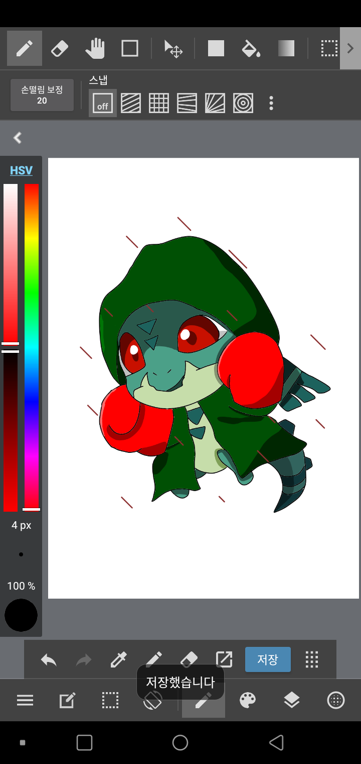Image resolution: width=361 pixels, height=764 pixels.
Task: Select the Bucket fill tool
Action: coord(251,49)
